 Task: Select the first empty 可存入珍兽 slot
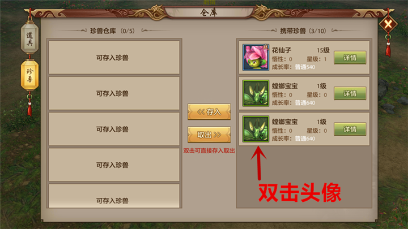point(114,57)
